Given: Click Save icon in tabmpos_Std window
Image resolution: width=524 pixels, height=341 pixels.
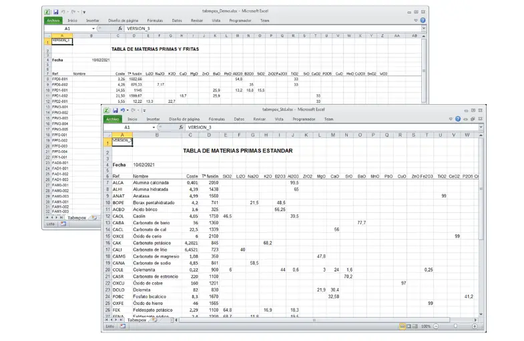Looking at the screenshot, I should [116, 109].
